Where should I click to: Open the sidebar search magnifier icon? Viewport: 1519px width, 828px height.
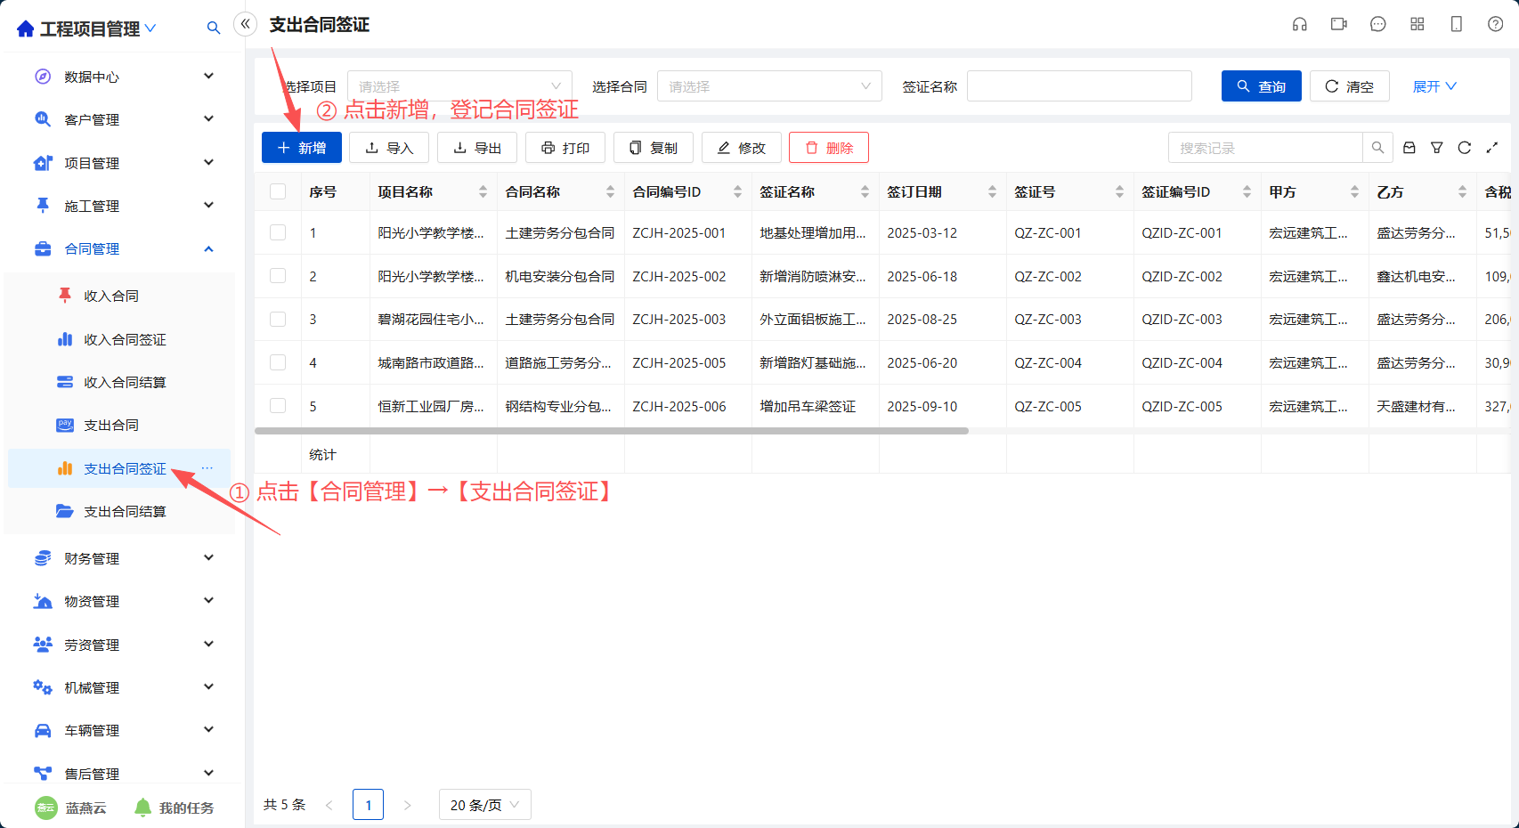[x=214, y=28]
